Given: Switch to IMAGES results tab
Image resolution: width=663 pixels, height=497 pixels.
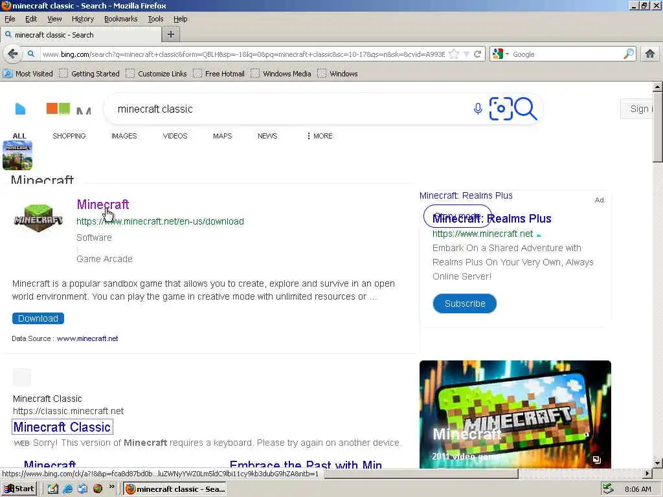Looking at the screenshot, I should tap(124, 136).
